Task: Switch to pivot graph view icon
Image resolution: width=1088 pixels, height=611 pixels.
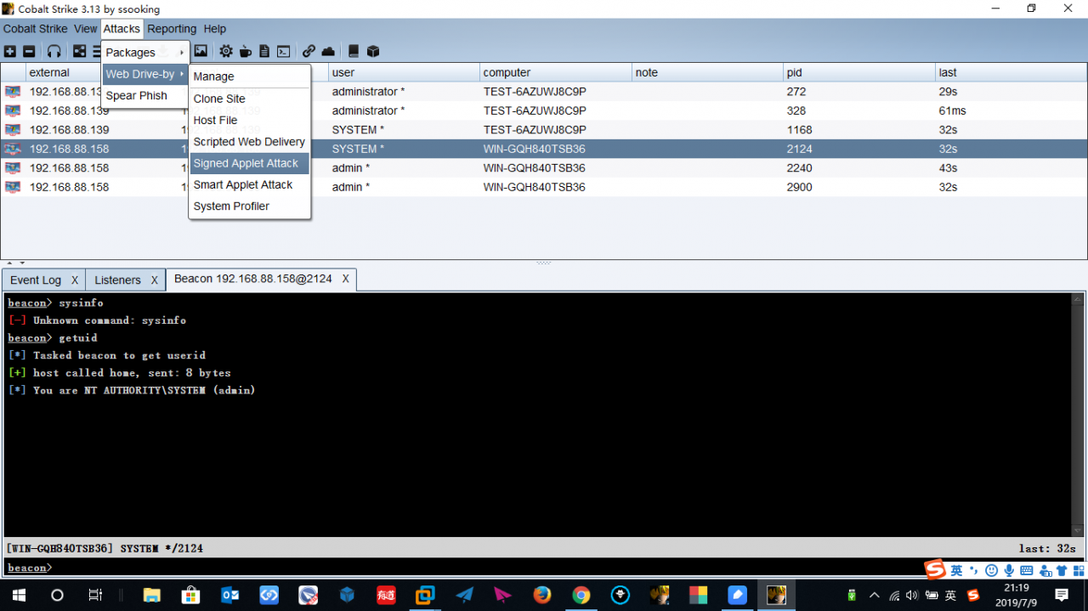Action: [79, 52]
